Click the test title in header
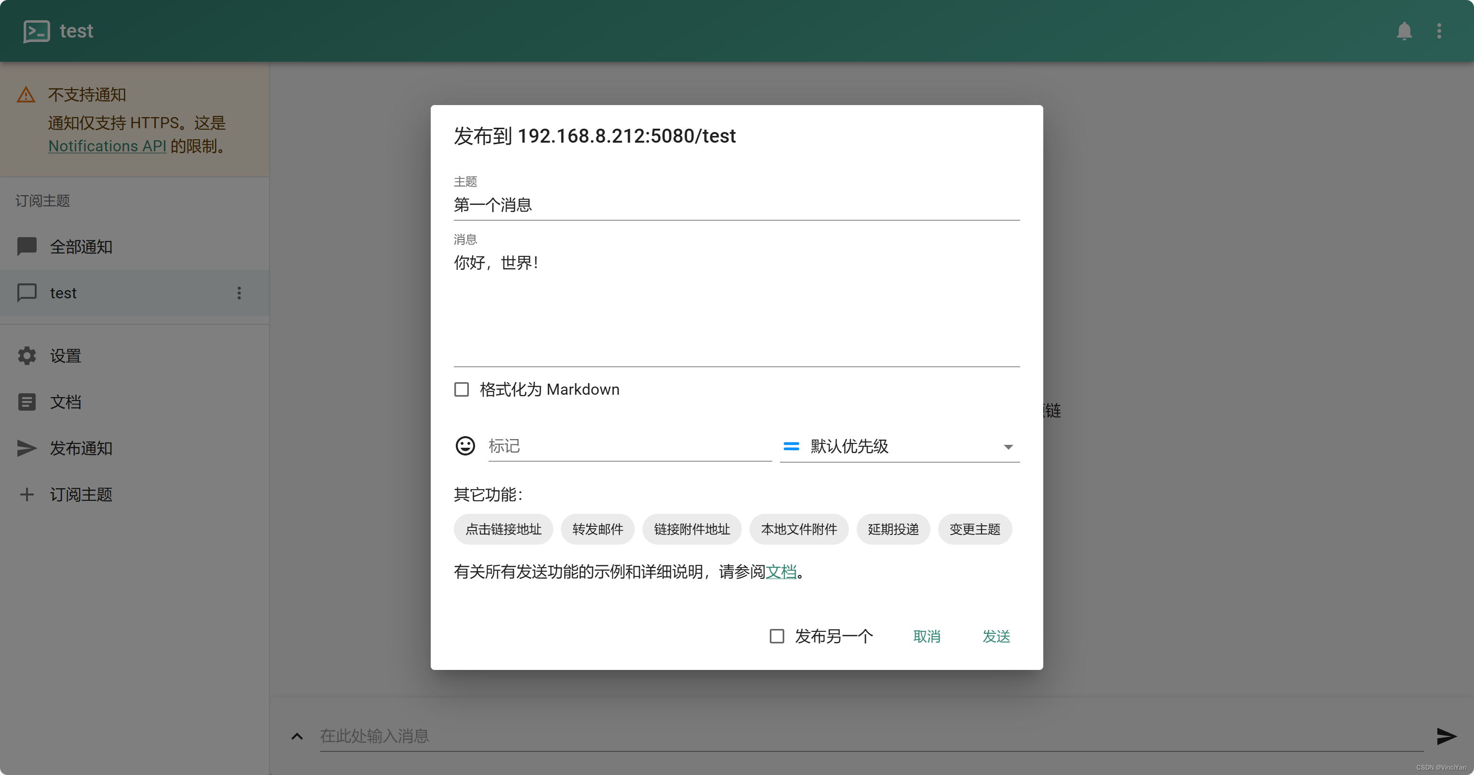 (x=76, y=31)
